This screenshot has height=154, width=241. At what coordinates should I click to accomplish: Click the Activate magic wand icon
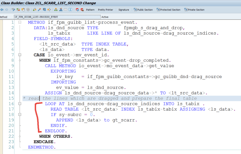(39, 10)
